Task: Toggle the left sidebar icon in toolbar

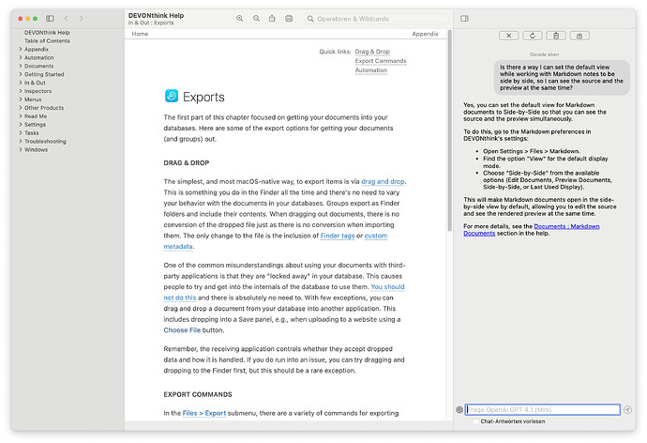Action: coord(50,18)
